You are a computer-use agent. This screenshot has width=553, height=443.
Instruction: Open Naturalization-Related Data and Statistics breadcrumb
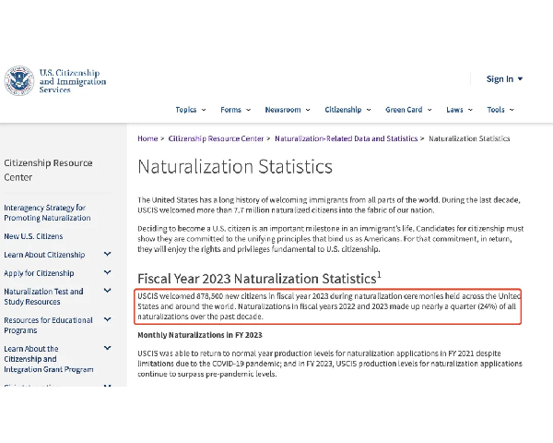click(346, 138)
